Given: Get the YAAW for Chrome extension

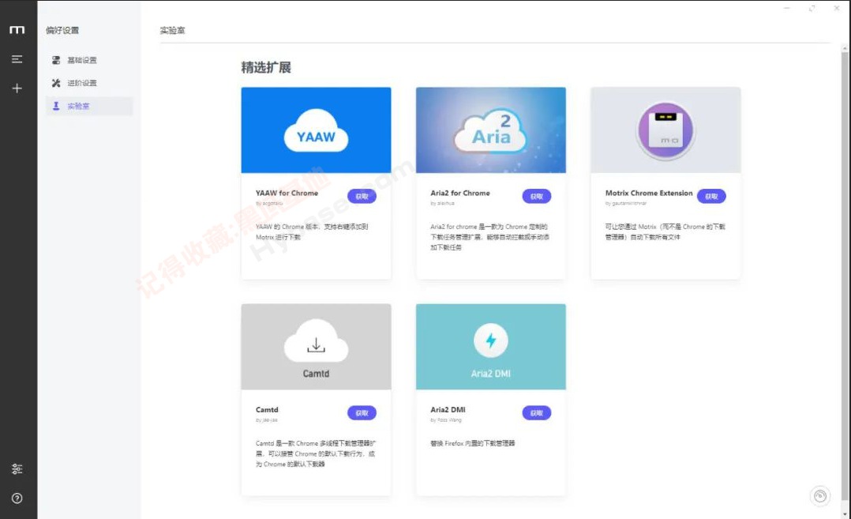Looking at the screenshot, I should (362, 197).
